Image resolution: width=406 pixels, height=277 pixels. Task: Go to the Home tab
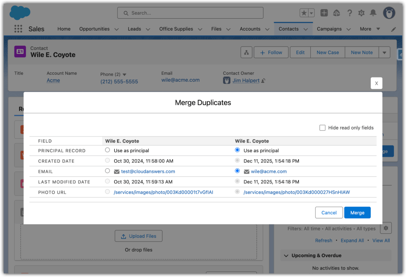click(64, 29)
